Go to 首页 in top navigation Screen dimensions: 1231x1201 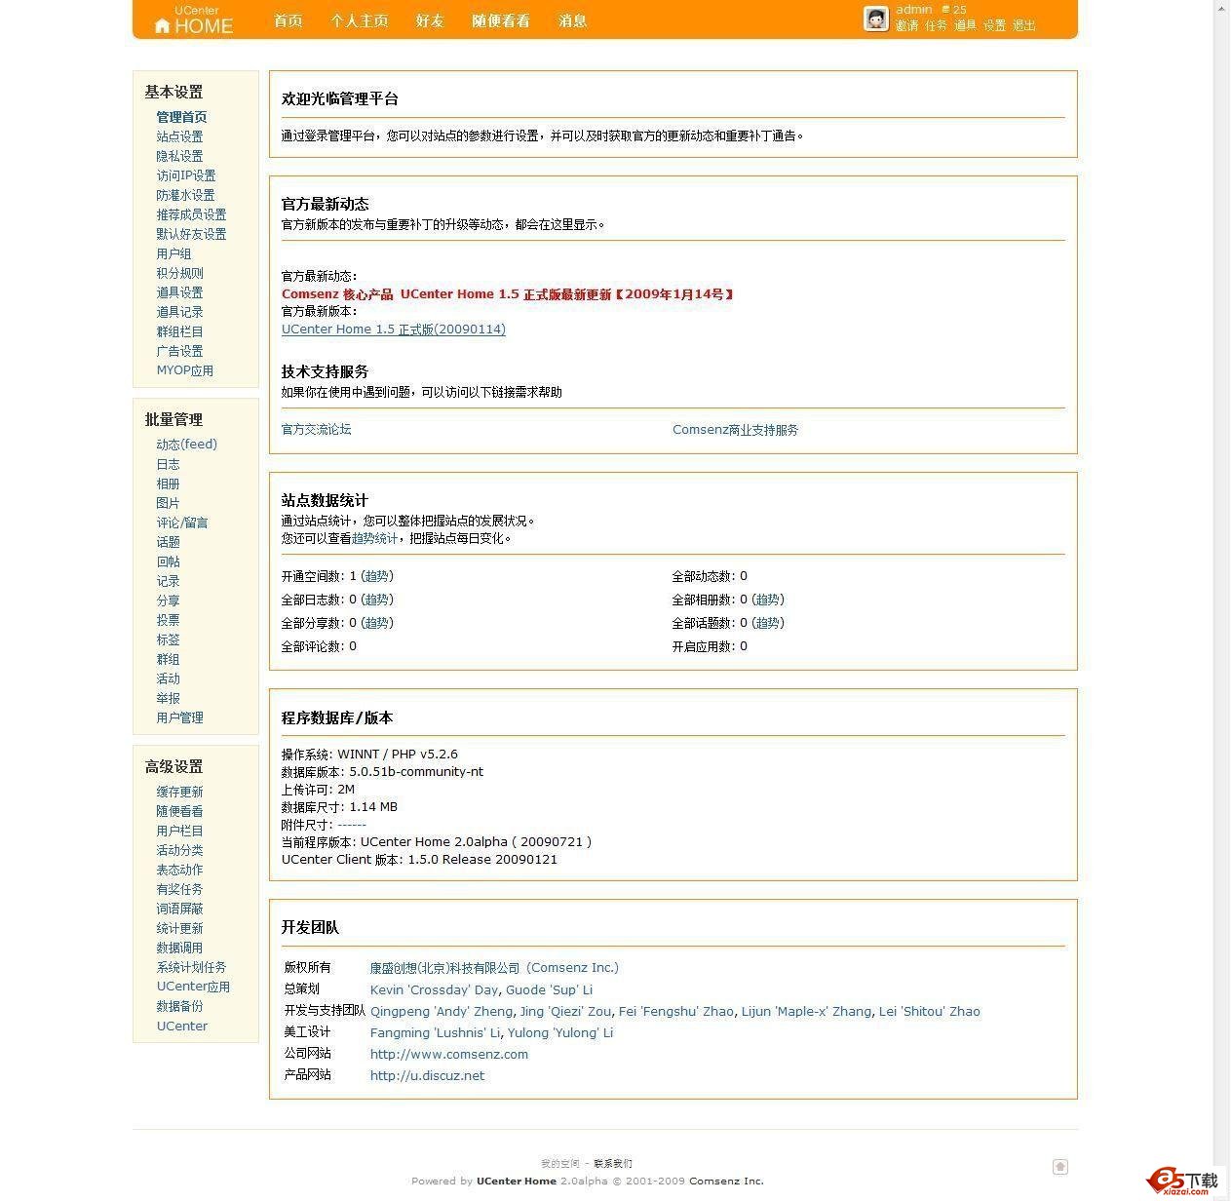click(288, 20)
